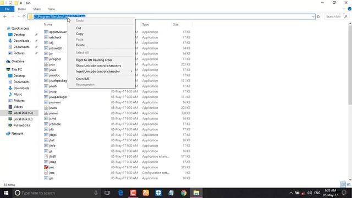Click the vertical scrollbar thumb
Screen dimensions: 352x198
(350, 65)
